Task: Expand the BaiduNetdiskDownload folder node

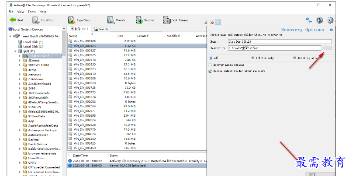Action: pyautogui.click(x=20, y=149)
